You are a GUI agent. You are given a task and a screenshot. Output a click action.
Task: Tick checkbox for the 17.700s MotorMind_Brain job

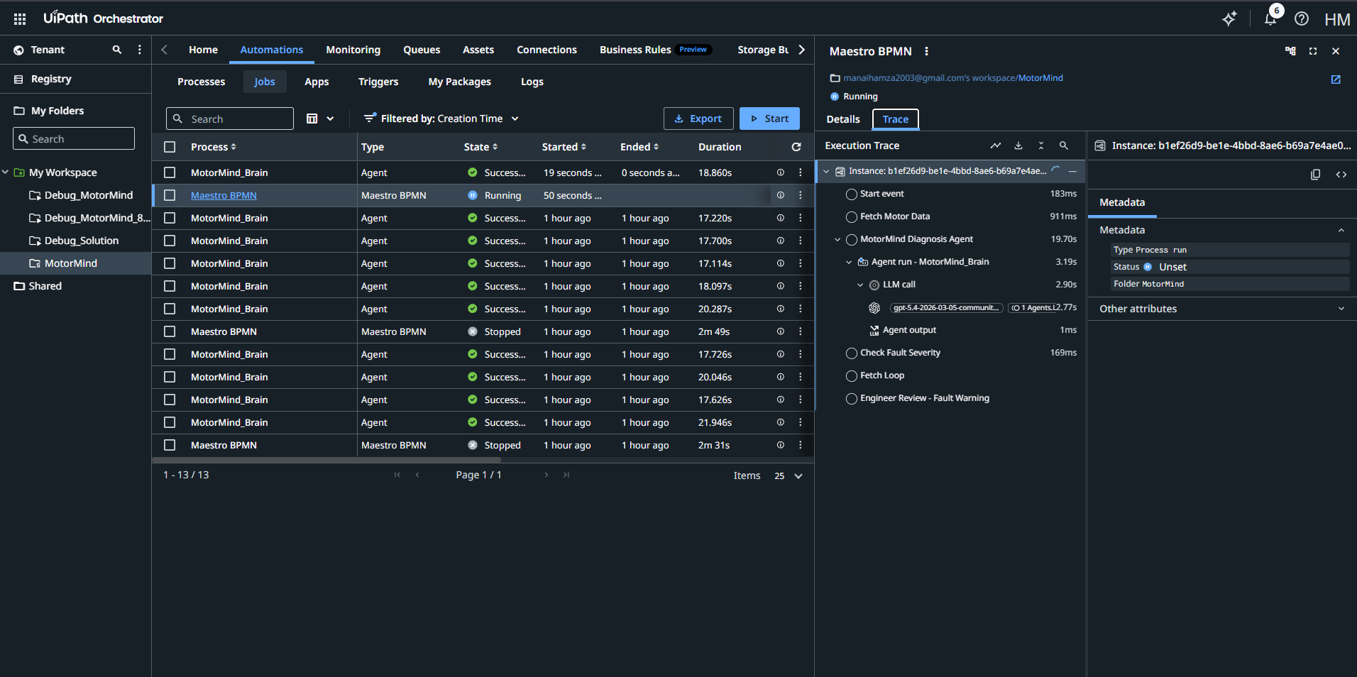[170, 241]
